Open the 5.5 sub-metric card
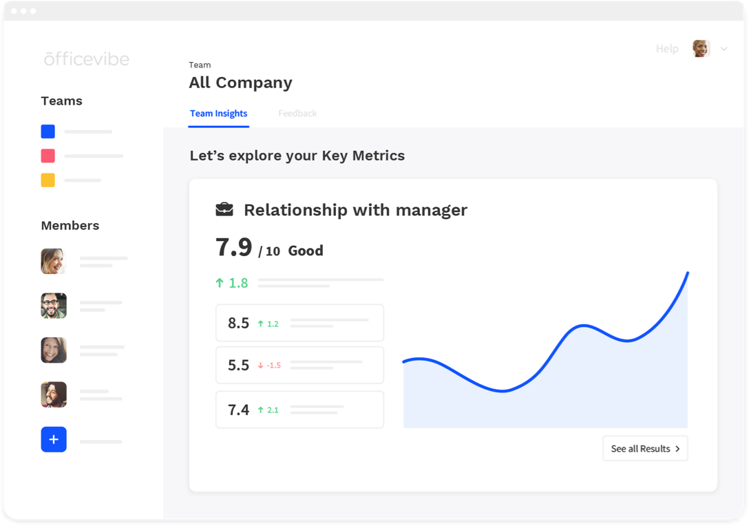The width and height of the screenshot is (749, 526). (x=299, y=365)
